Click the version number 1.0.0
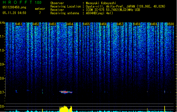This screenshot has height=112, width=177. pyautogui.click(x=38, y=2)
